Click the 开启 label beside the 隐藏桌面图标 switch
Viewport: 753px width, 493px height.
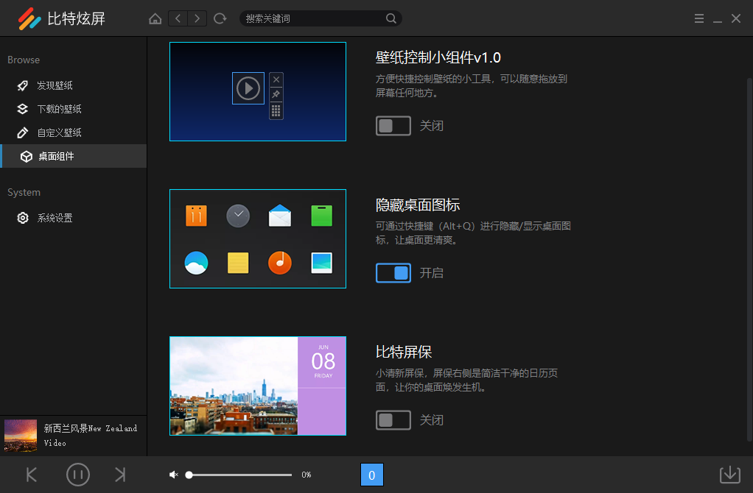click(431, 273)
